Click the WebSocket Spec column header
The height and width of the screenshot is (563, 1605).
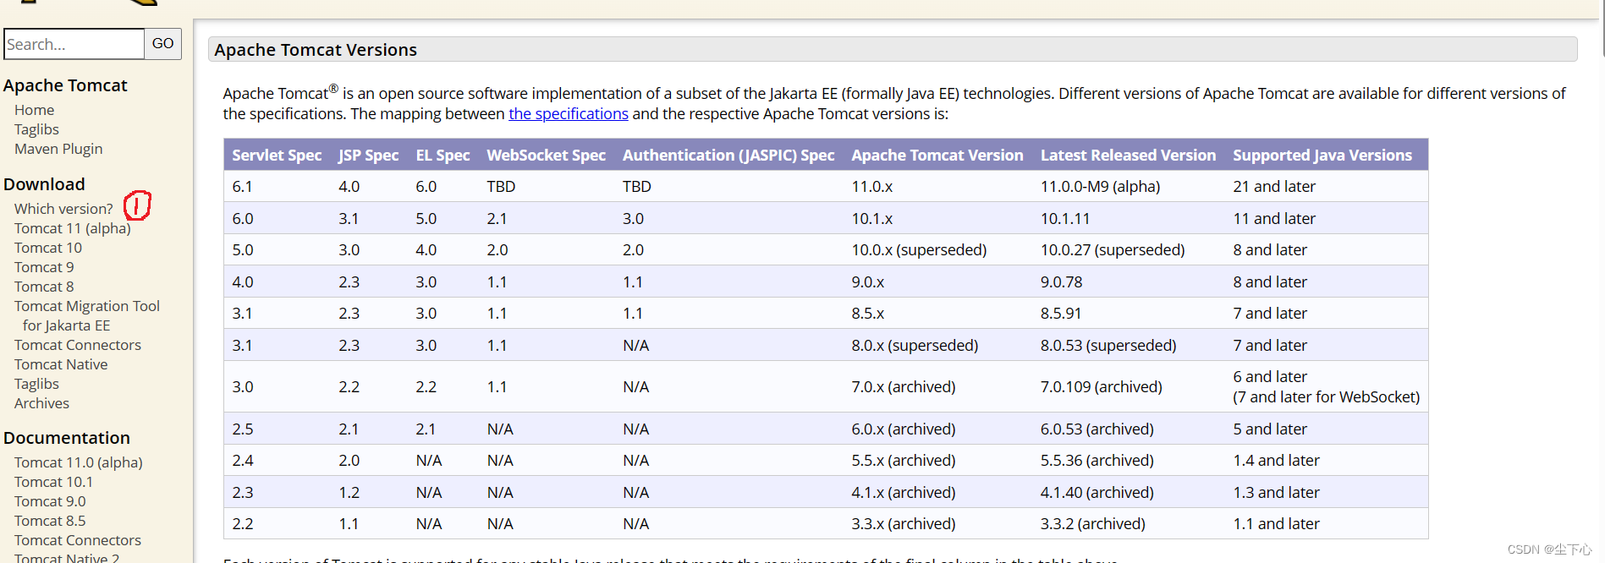[546, 156]
